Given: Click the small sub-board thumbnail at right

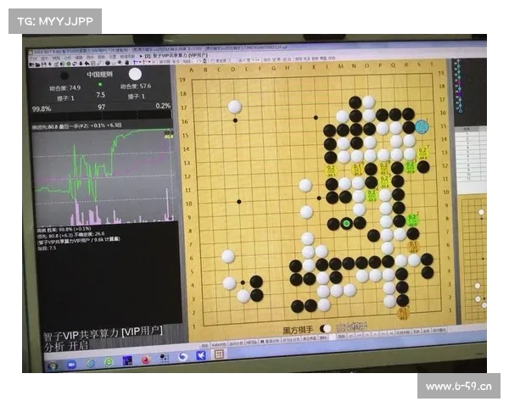Looking at the screenshot, I should [x=473, y=259].
